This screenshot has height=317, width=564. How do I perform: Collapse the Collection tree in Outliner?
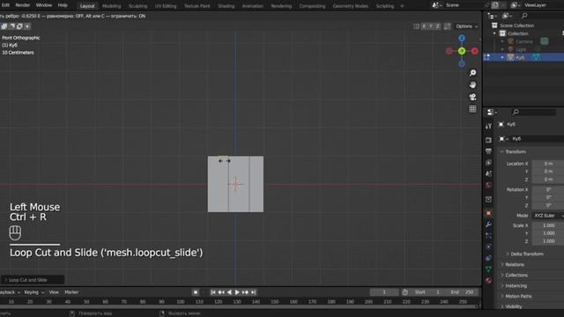click(x=494, y=33)
